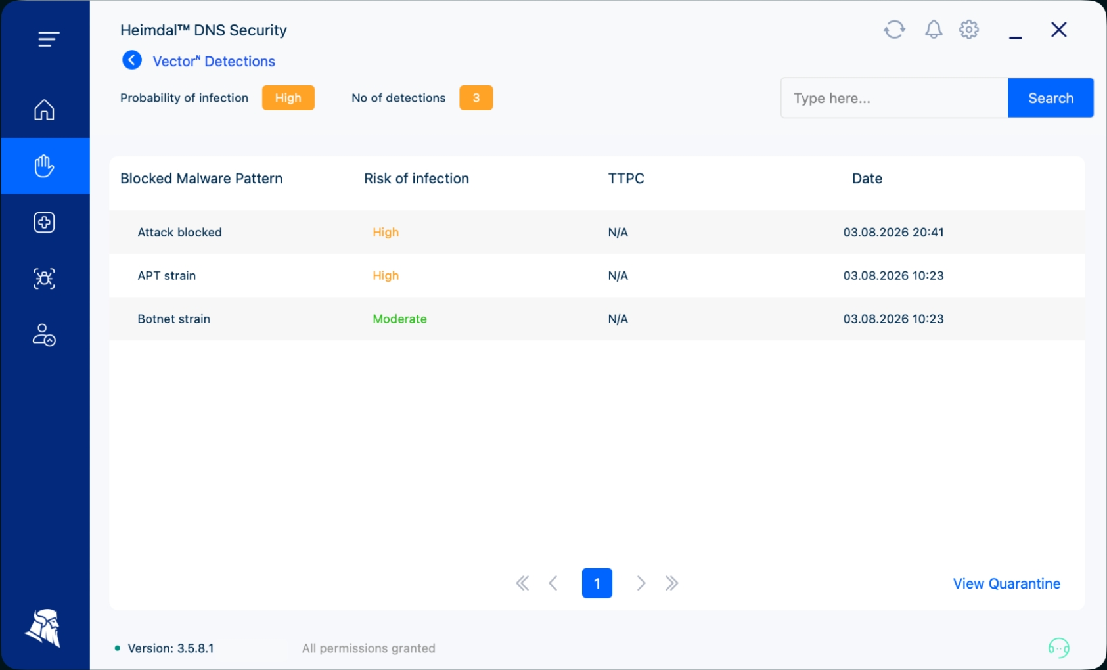Go back from Vector Detections
This screenshot has width=1107, height=670.
point(132,60)
